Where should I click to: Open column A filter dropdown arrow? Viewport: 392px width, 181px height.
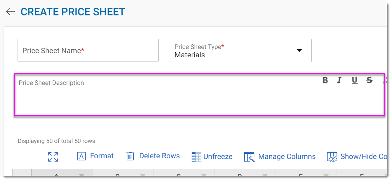point(82,175)
